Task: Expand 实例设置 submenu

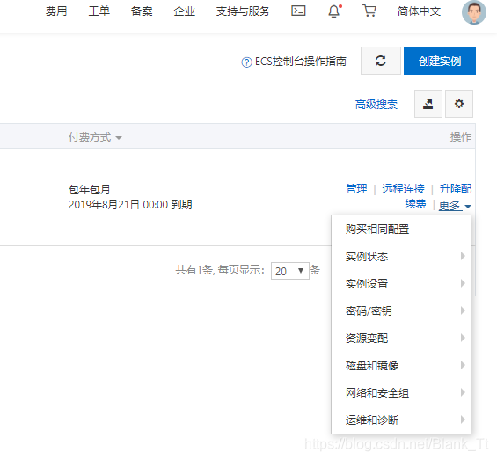Action: pos(401,283)
